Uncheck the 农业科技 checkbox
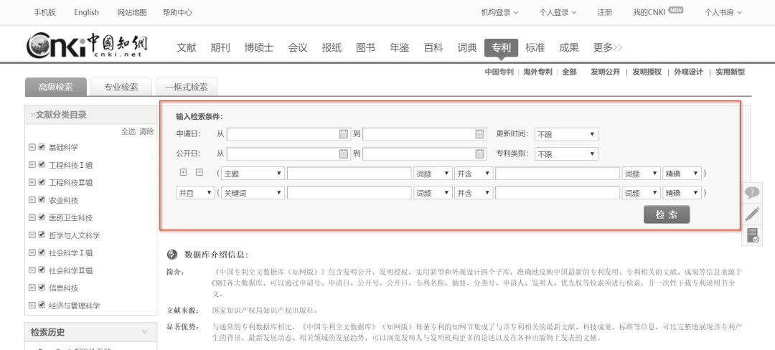 click(42, 200)
